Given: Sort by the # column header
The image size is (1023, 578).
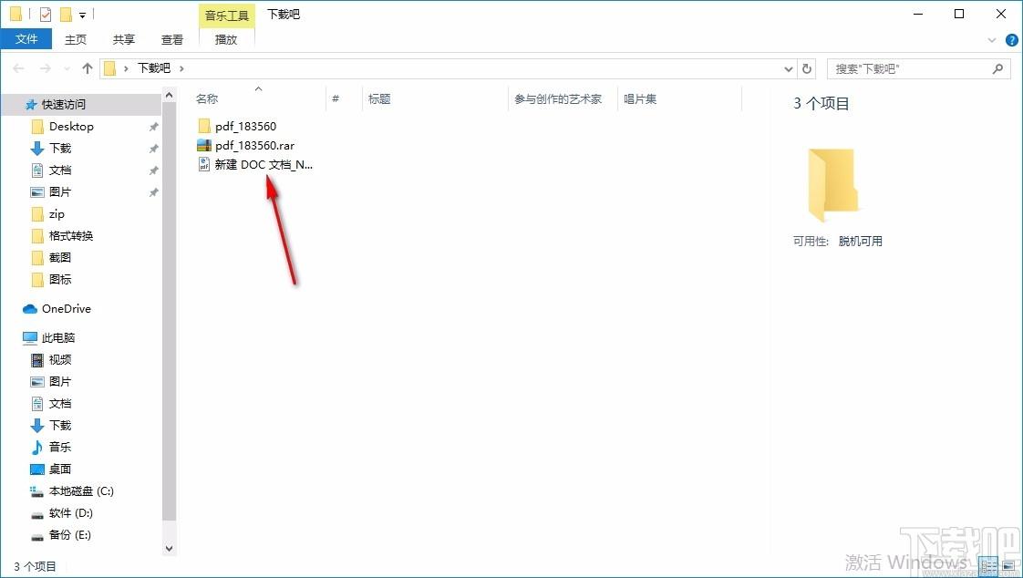Looking at the screenshot, I should (336, 99).
